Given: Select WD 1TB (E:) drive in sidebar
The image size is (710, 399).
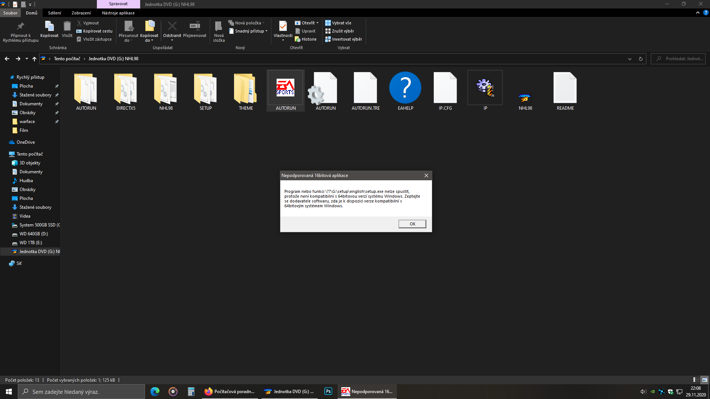Looking at the screenshot, I should pyautogui.click(x=31, y=243).
